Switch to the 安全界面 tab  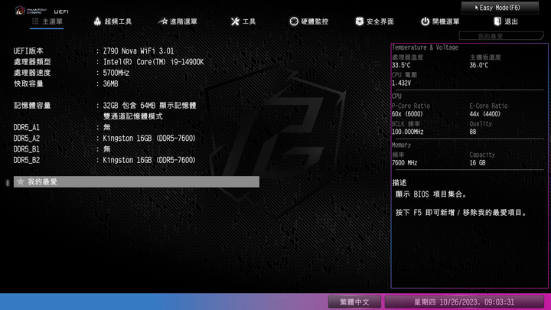tap(374, 21)
